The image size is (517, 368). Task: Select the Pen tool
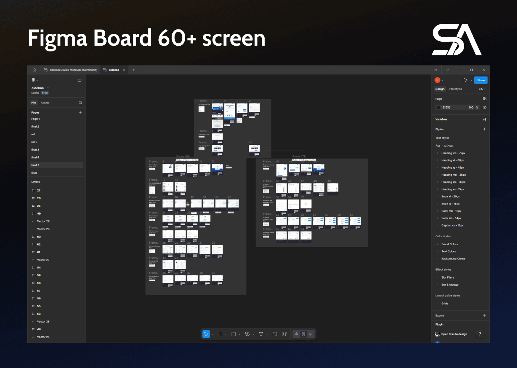pos(247,334)
